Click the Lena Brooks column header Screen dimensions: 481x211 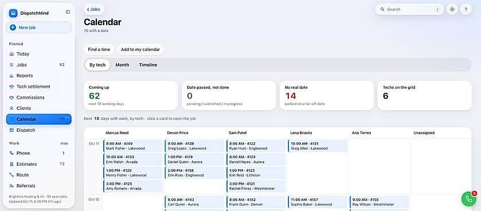pos(301,133)
